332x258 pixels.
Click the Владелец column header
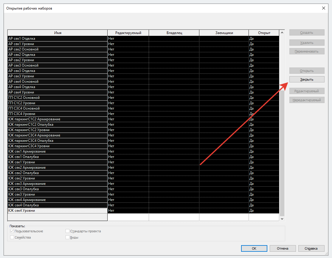coord(174,33)
